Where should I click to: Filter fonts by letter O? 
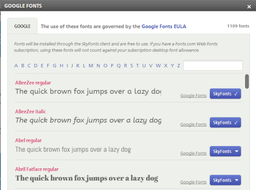(x=105, y=66)
